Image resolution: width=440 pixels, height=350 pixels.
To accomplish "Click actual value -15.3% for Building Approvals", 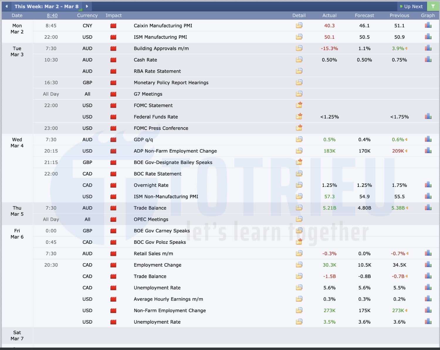I will click(x=329, y=48).
